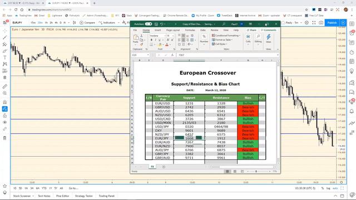The width and height of the screenshot is (356, 200).
Task: Click the Compare button in TradingView toolbar
Action: pyautogui.click(x=87, y=23)
